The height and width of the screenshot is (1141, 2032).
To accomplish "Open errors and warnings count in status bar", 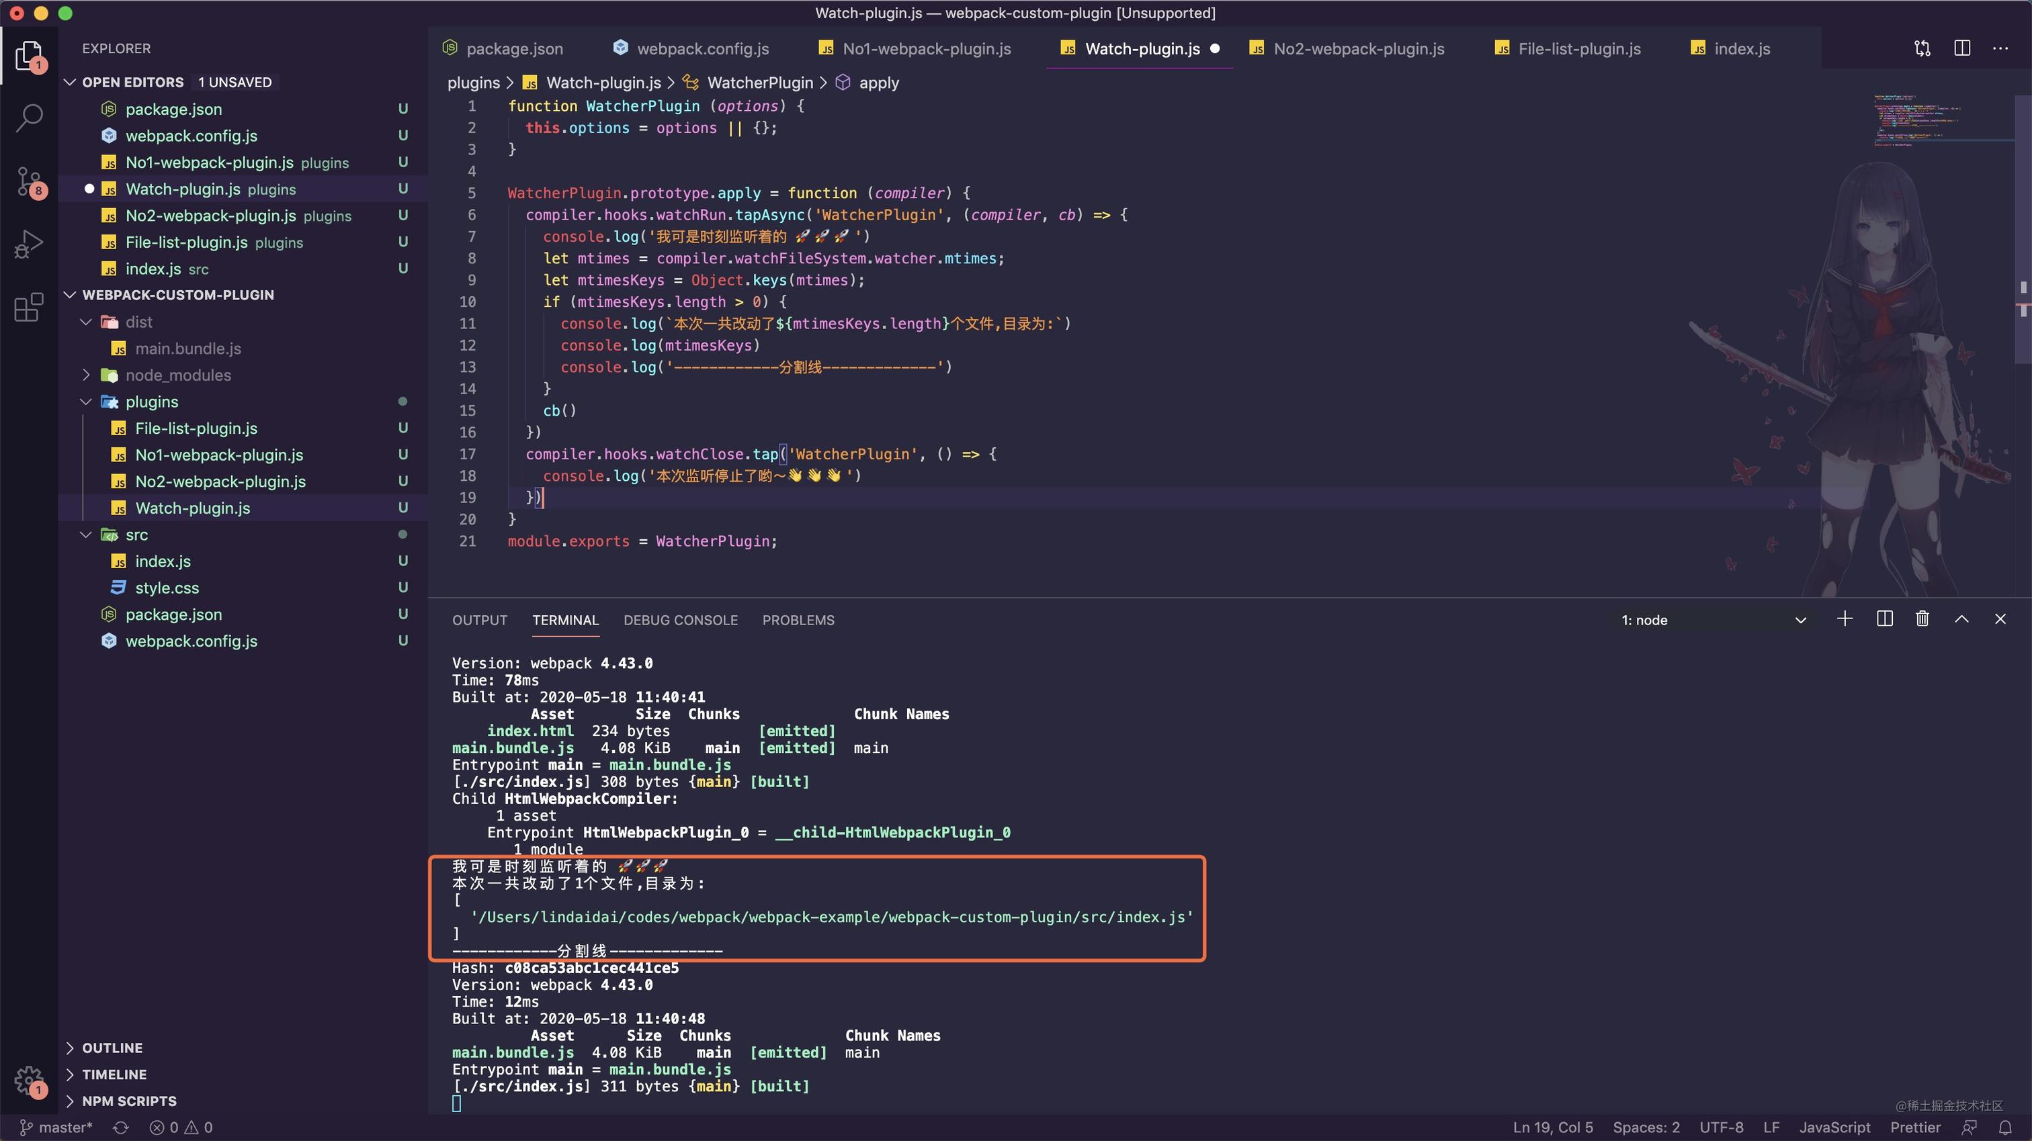I will point(181,1127).
